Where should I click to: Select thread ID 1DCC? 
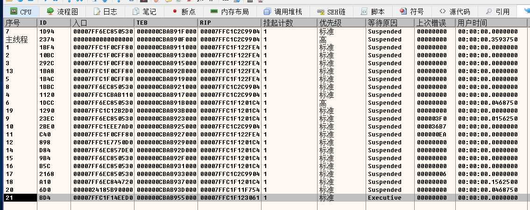click(x=47, y=103)
